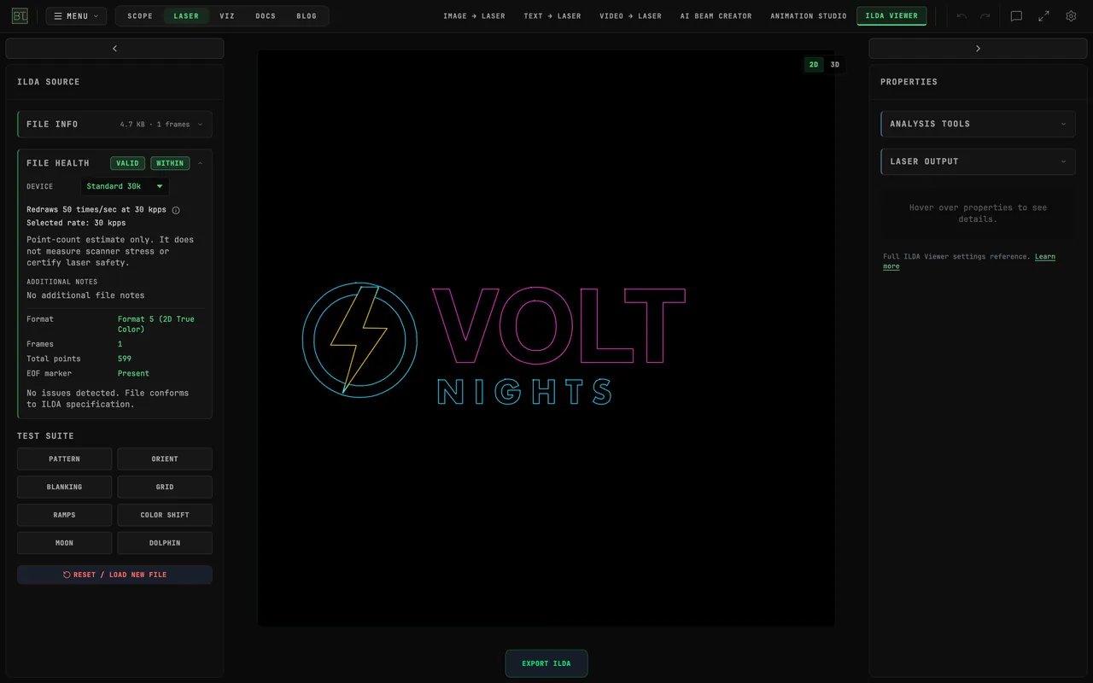Open the feedback comment icon
The height and width of the screenshot is (683, 1093).
[1016, 16]
